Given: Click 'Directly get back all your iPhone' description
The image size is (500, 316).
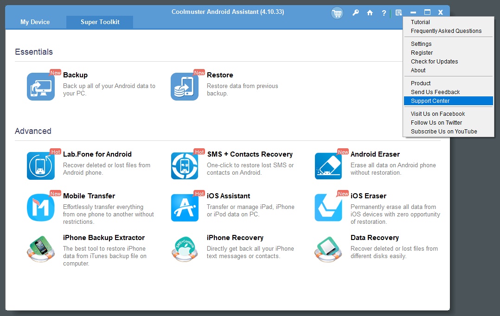Looking at the screenshot, I should click(250, 252).
